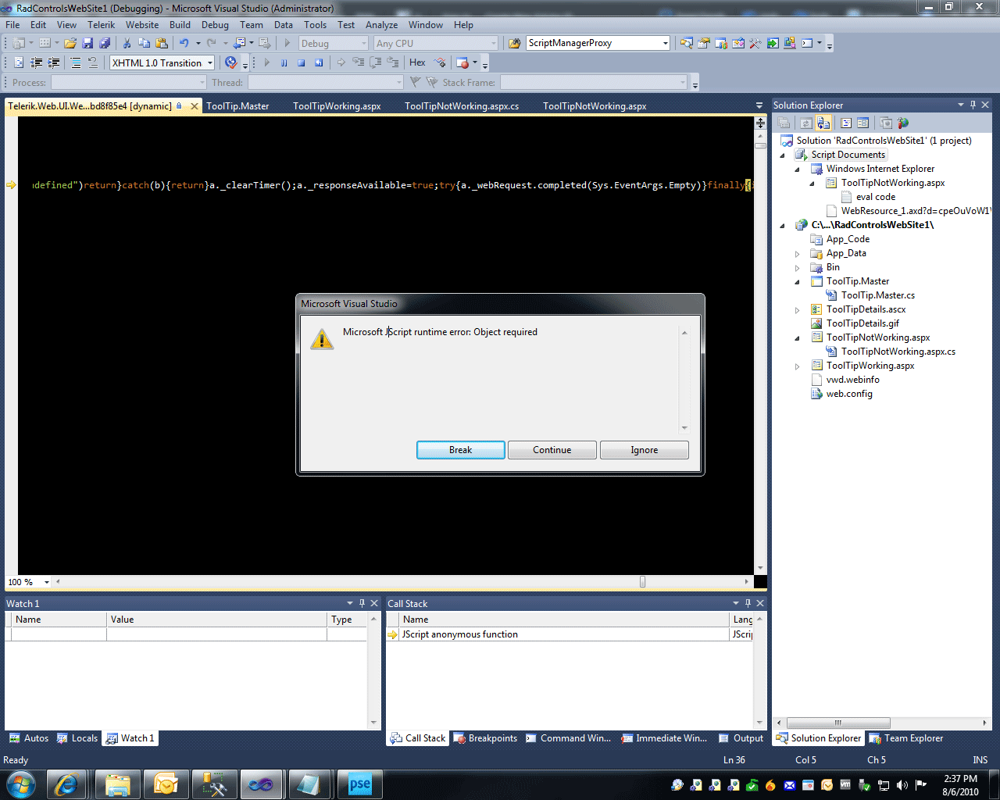Restart debugging with the Restart icon
The width and height of the screenshot is (1000, 800).
click(x=319, y=63)
